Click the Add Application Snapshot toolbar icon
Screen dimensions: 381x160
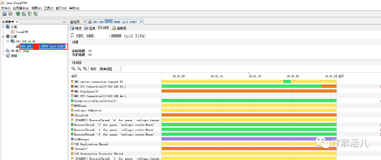click(x=36, y=14)
